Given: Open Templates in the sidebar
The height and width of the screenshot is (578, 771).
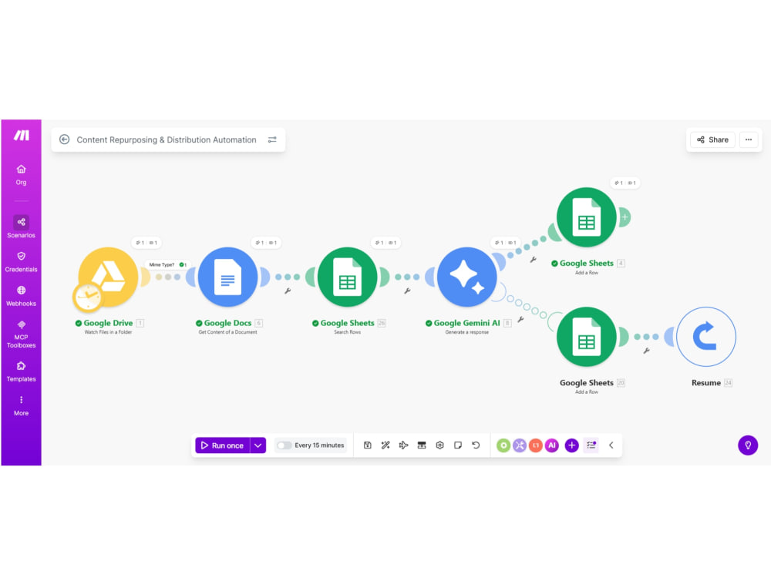Looking at the screenshot, I should click(x=21, y=372).
